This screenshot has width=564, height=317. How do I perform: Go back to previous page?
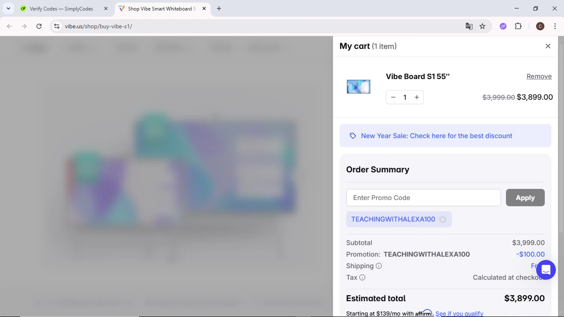(9, 26)
